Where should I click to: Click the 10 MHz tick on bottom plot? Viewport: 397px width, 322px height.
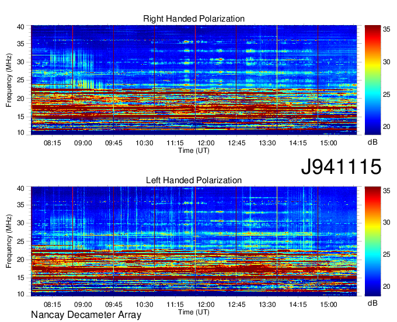point(21,294)
